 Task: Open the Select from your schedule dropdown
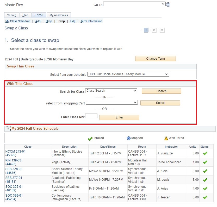[127, 74]
